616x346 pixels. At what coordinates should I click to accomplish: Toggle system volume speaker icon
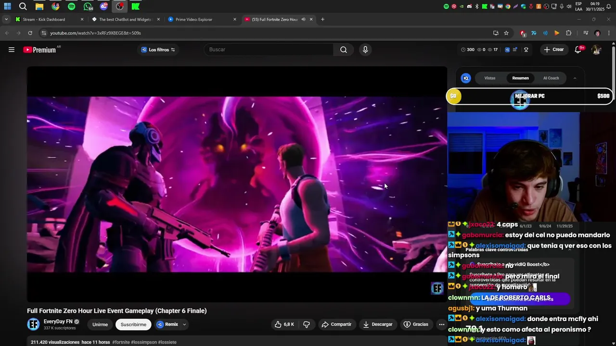click(569, 6)
